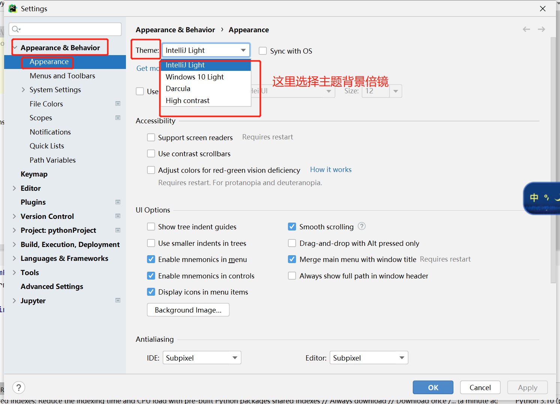This screenshot has height=404, width=560.
Task: Close the Settings dialog window
Action: coord(543,8)
